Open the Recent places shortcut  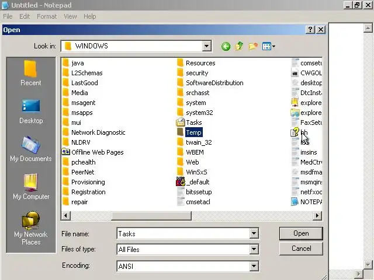(31, 73)
